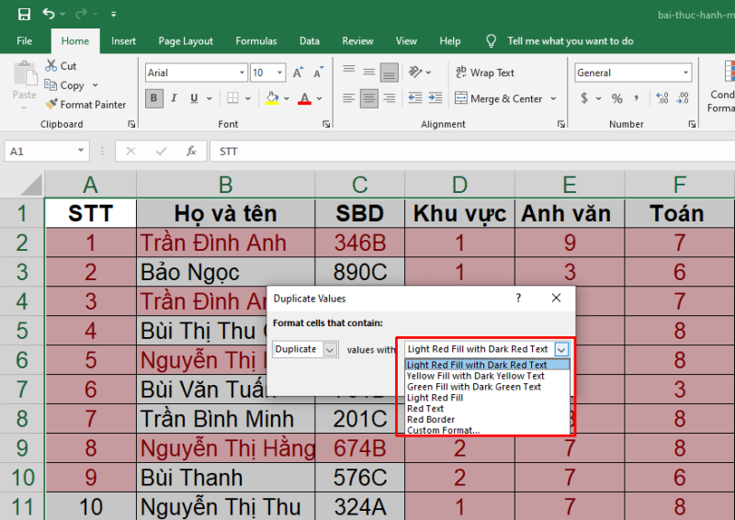Expand the Arial font name dropdown

click(241, 73)
